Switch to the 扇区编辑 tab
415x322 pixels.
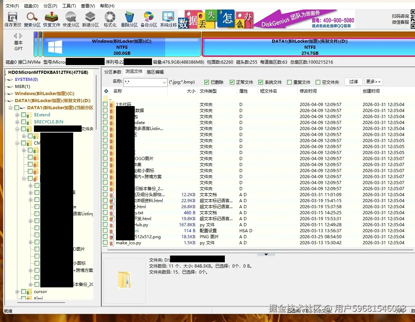[x=155, y=72]
